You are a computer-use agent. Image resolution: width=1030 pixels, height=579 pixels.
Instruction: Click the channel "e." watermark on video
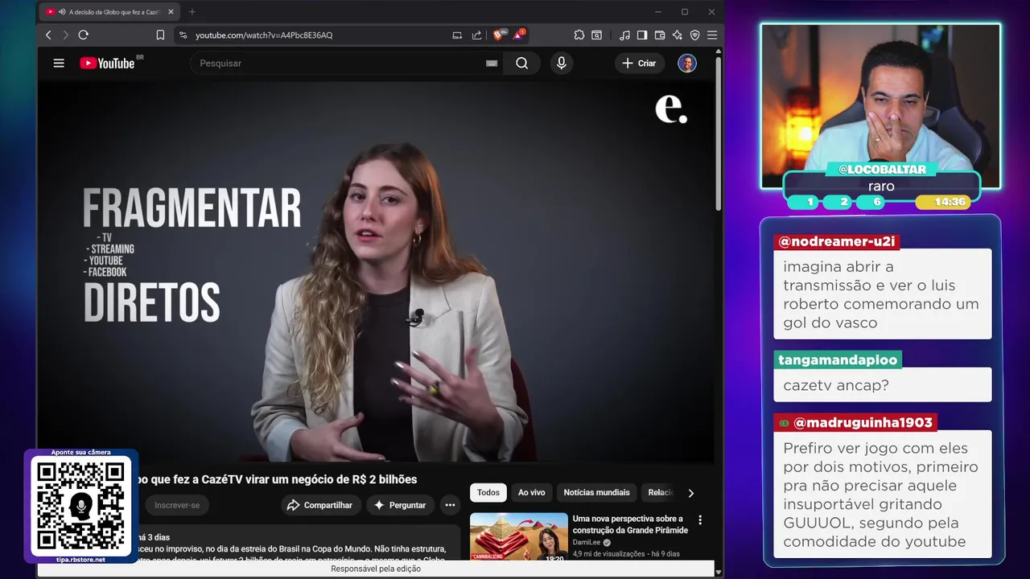671,109
